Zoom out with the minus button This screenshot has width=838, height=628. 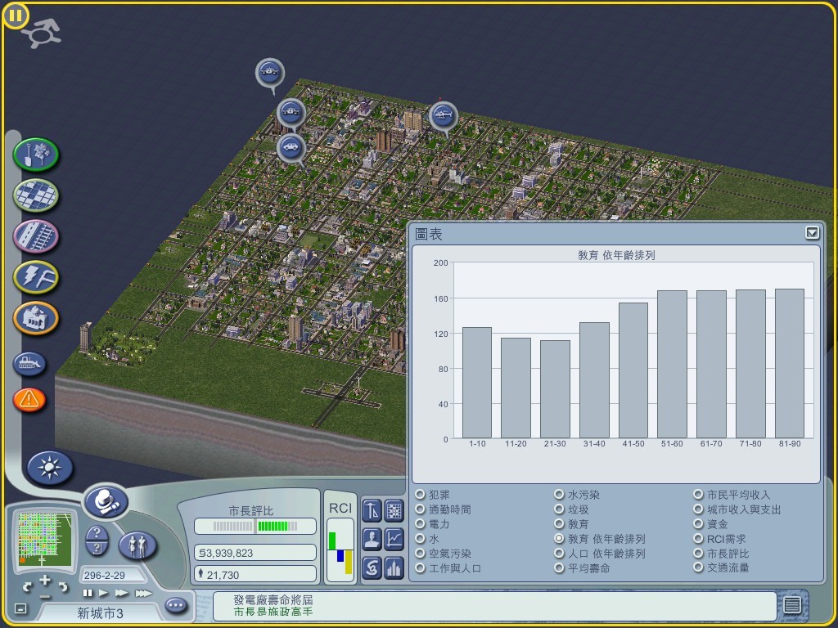tap(45, 596)
